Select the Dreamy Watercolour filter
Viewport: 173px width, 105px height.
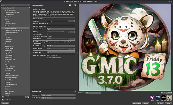click(x=11, y=33)
